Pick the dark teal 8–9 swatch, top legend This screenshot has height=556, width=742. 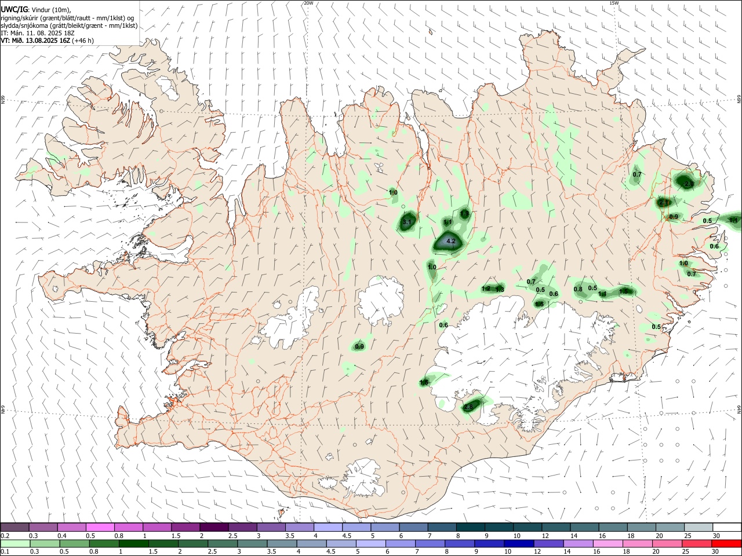[x=471, y=528]
